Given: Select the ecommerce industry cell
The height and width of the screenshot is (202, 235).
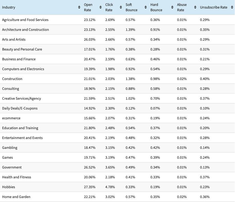Looking at the screenshot, I should tap(11, 118).
